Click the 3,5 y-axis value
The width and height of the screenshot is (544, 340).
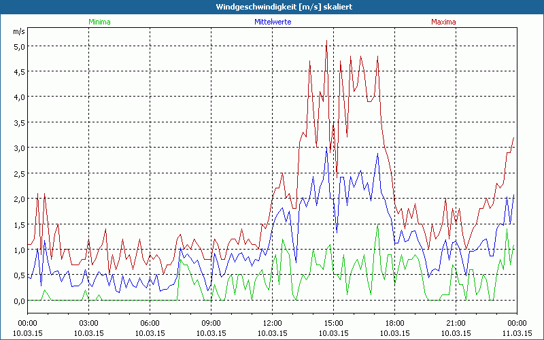(x=20, y=122)
